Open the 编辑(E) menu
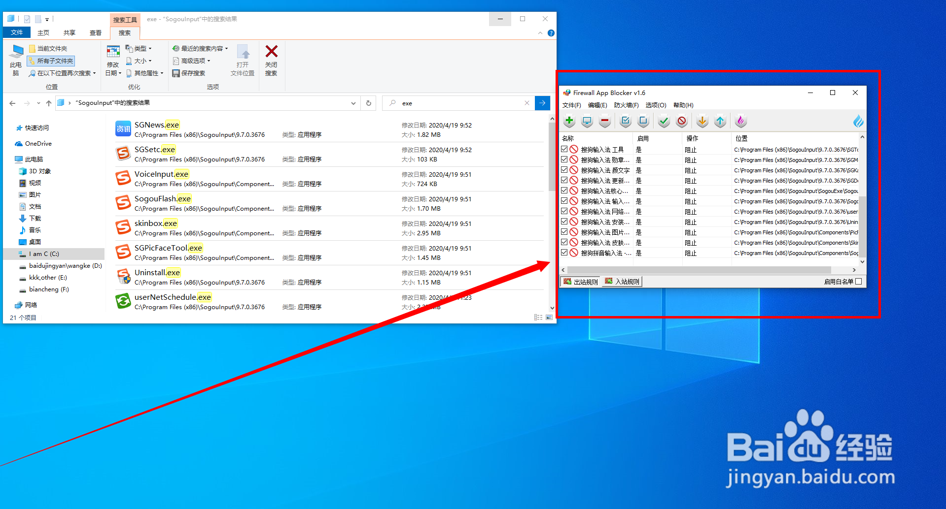946x509 pixels. click(x=597, y=105)
